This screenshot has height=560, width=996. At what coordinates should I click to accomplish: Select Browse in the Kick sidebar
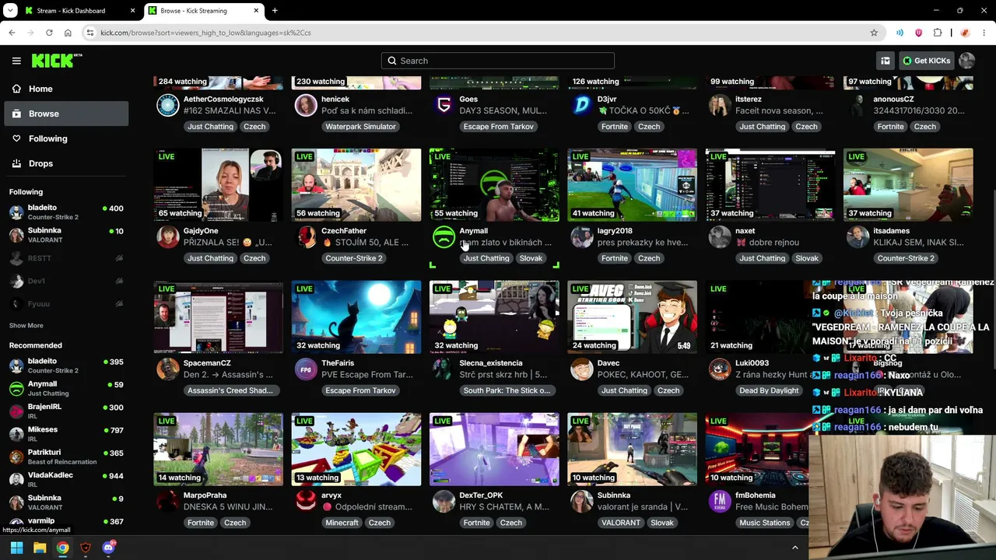(x=67, y=114)
